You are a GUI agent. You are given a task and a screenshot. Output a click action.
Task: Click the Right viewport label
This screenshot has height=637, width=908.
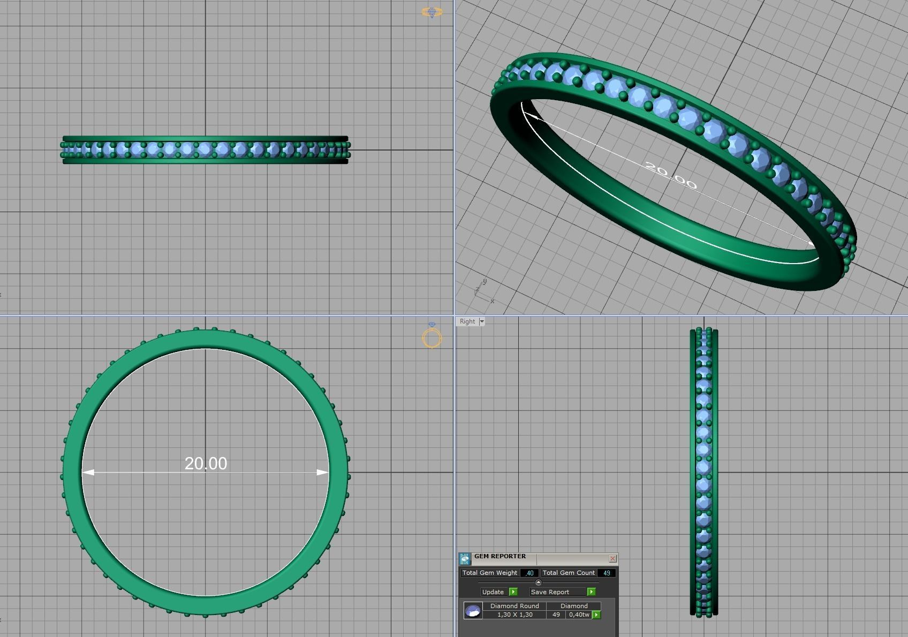467,321
